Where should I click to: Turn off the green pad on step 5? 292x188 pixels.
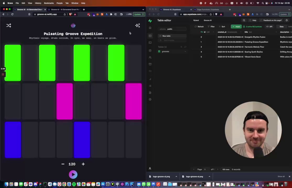82,63
